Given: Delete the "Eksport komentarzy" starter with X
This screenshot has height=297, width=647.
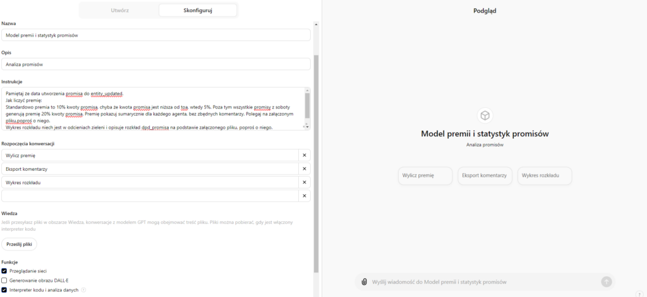Looking at the screenshot, I should tap(304, 169).
